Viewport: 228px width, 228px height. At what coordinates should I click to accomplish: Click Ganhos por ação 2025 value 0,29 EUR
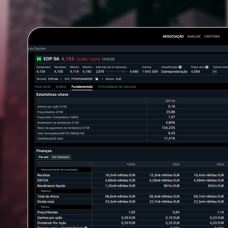(128, 218)
